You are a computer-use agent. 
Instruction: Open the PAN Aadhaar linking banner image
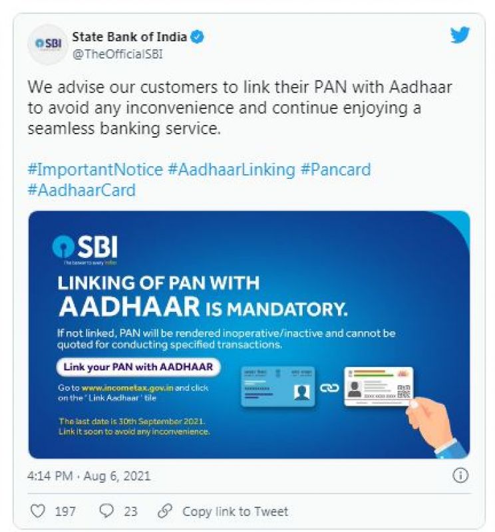(249, 334)
